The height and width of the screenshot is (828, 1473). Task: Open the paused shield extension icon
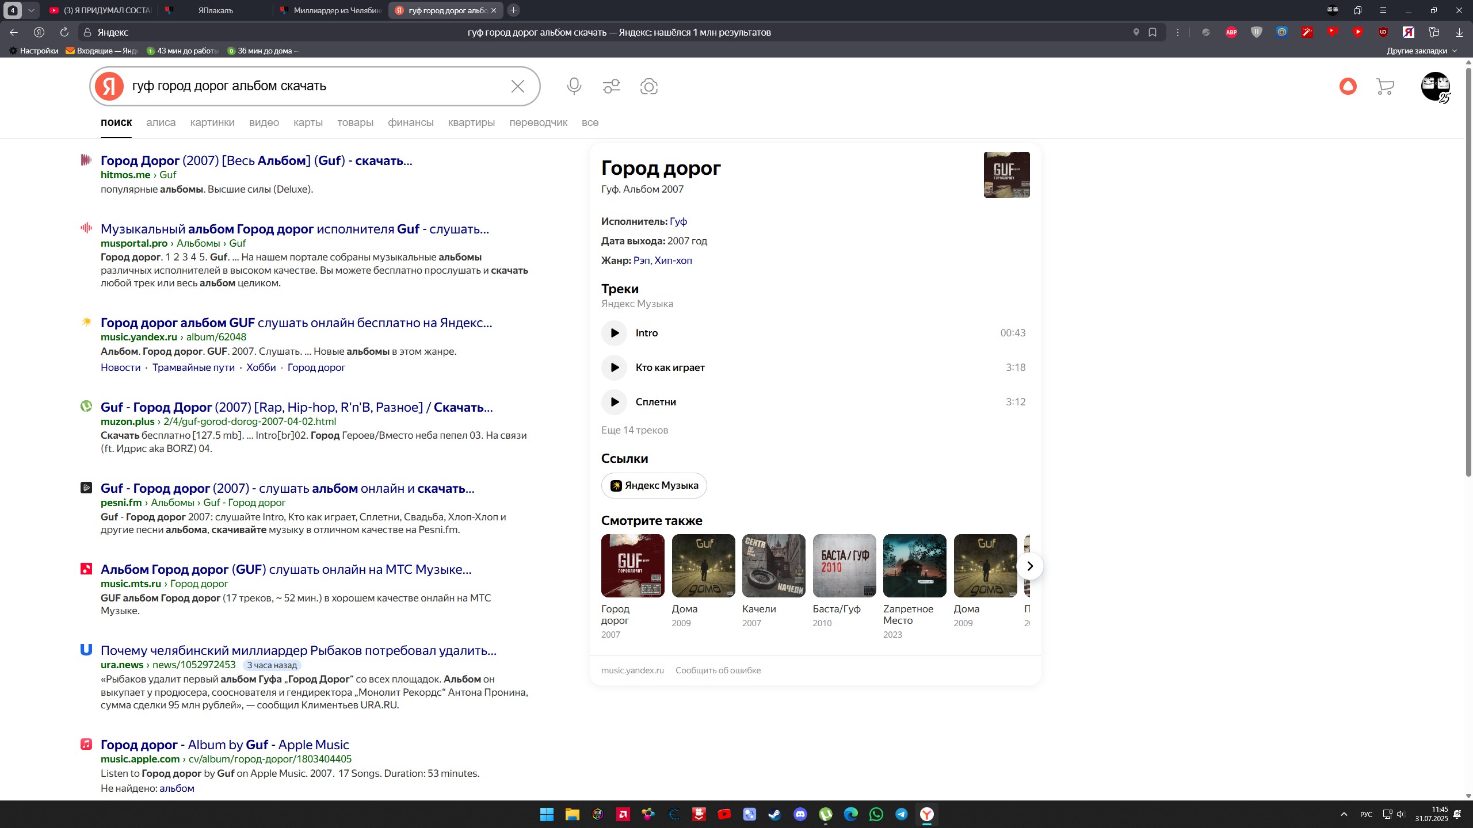[x=1257, y=32]
